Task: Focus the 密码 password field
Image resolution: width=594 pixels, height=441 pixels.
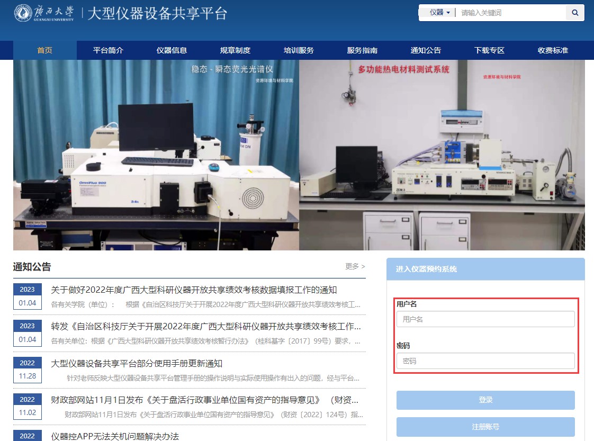Action: coord(485,361)
